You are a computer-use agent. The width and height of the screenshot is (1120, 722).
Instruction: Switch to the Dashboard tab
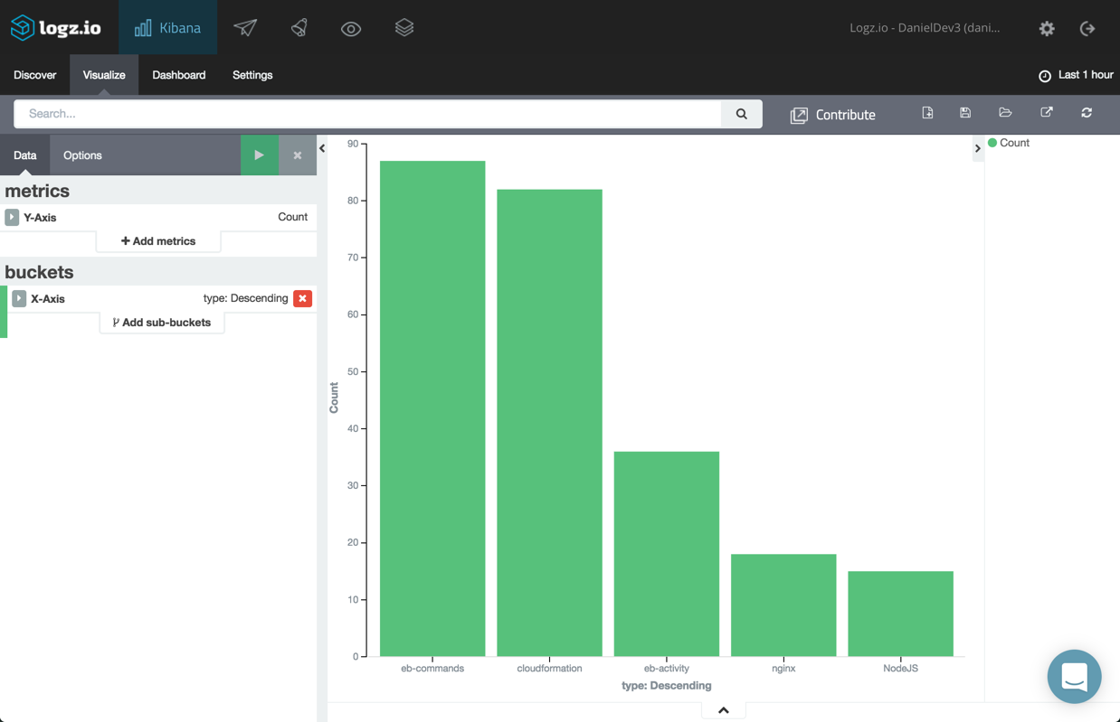[178, 75]
